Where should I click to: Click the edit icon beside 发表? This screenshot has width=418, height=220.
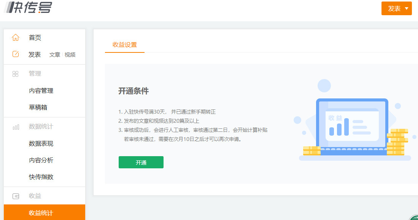(16, 54)
